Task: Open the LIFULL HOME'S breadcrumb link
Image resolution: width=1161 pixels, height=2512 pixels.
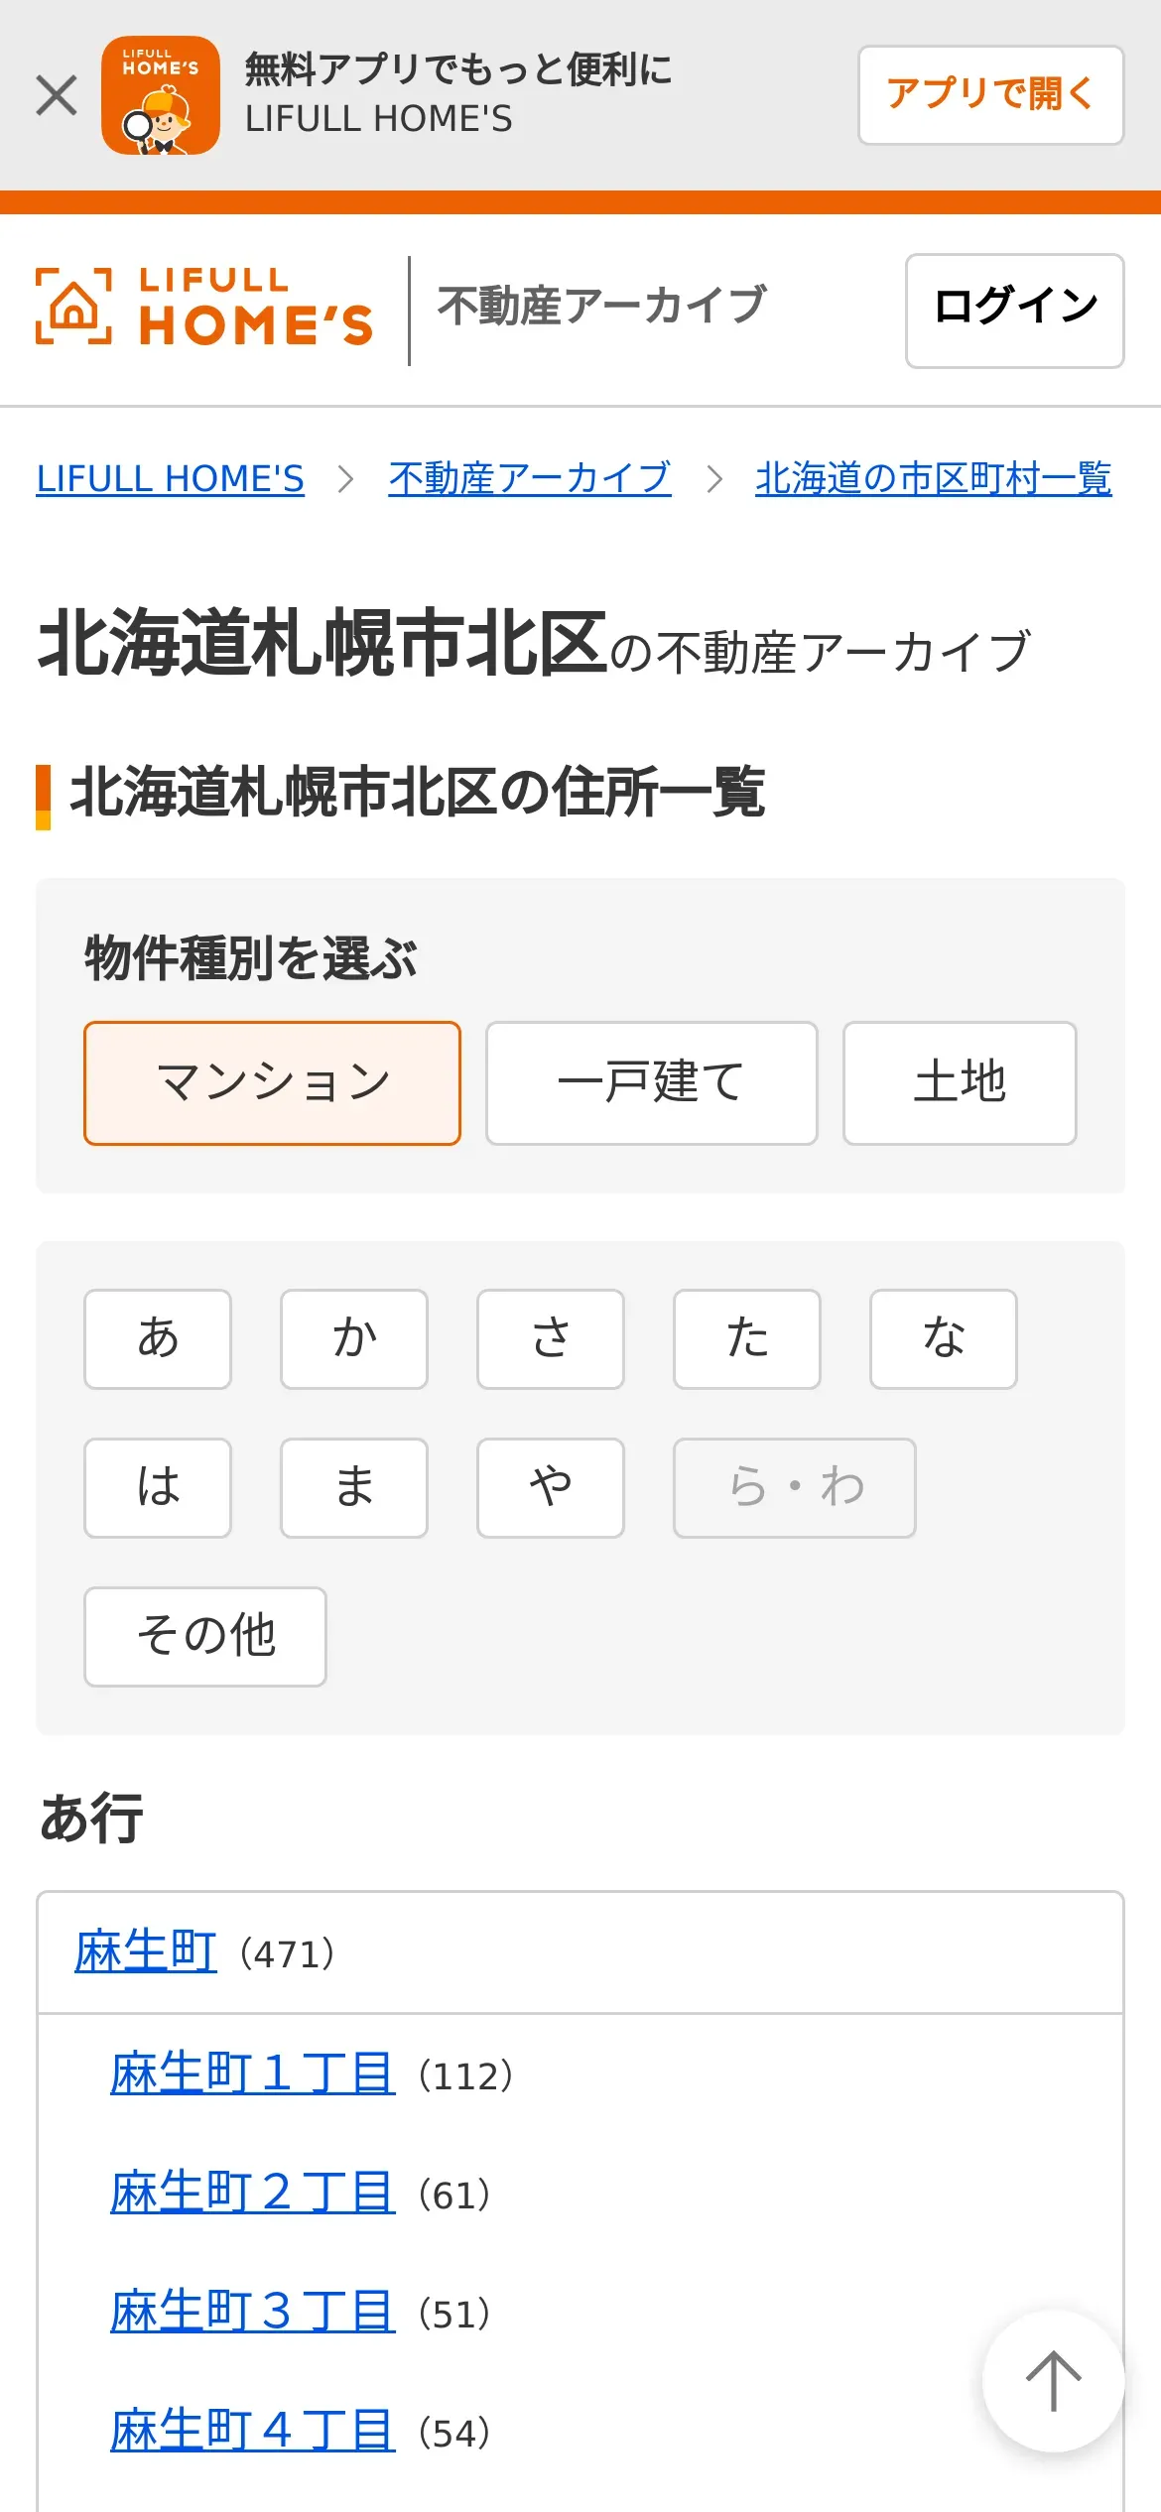Action: [x=171, y=479]
